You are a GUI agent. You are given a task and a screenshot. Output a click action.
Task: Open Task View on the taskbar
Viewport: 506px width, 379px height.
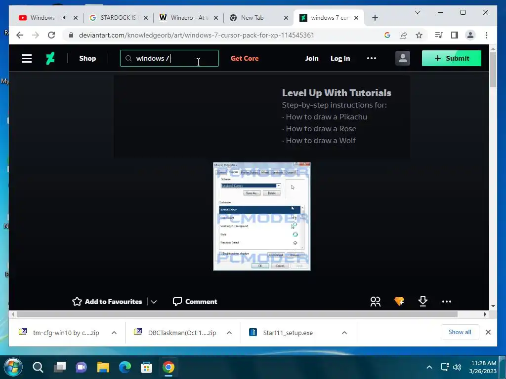60,367
